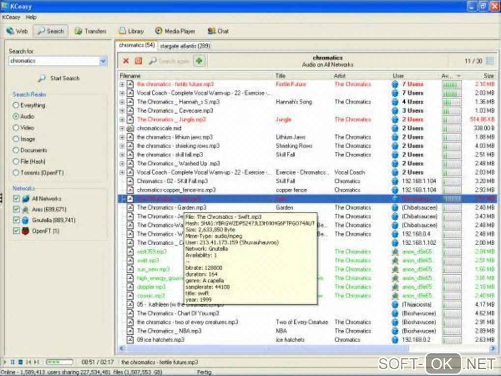Screen dimensions: 501x376
Task: Toggle the All Networks checkbox
Action: pyautogui.click(x=17, y=199)
